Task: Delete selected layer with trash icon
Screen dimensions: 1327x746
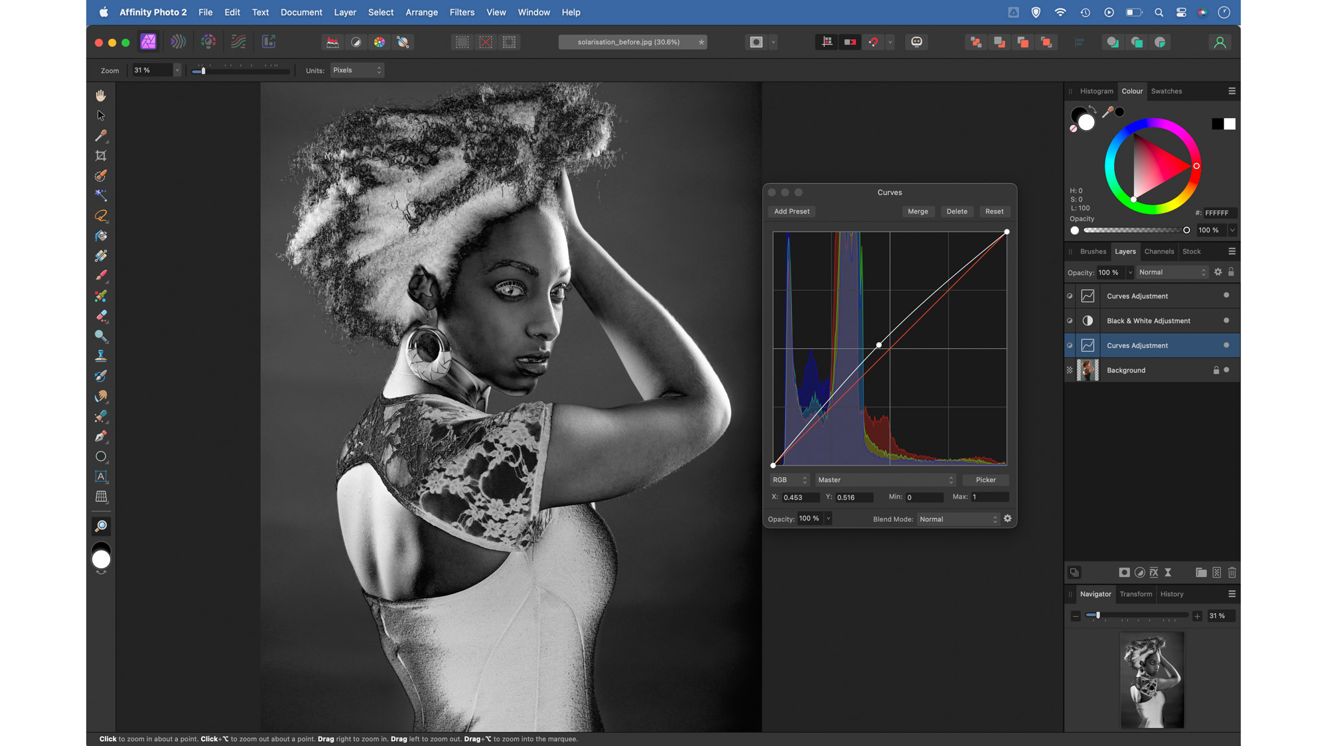Action: click(x=1232, y=572)
